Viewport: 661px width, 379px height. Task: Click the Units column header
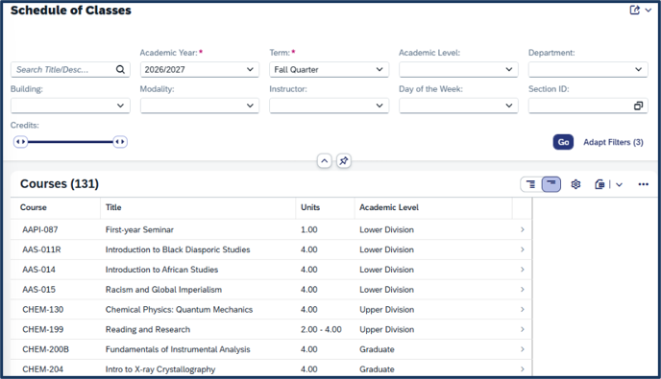click(310, 207)
